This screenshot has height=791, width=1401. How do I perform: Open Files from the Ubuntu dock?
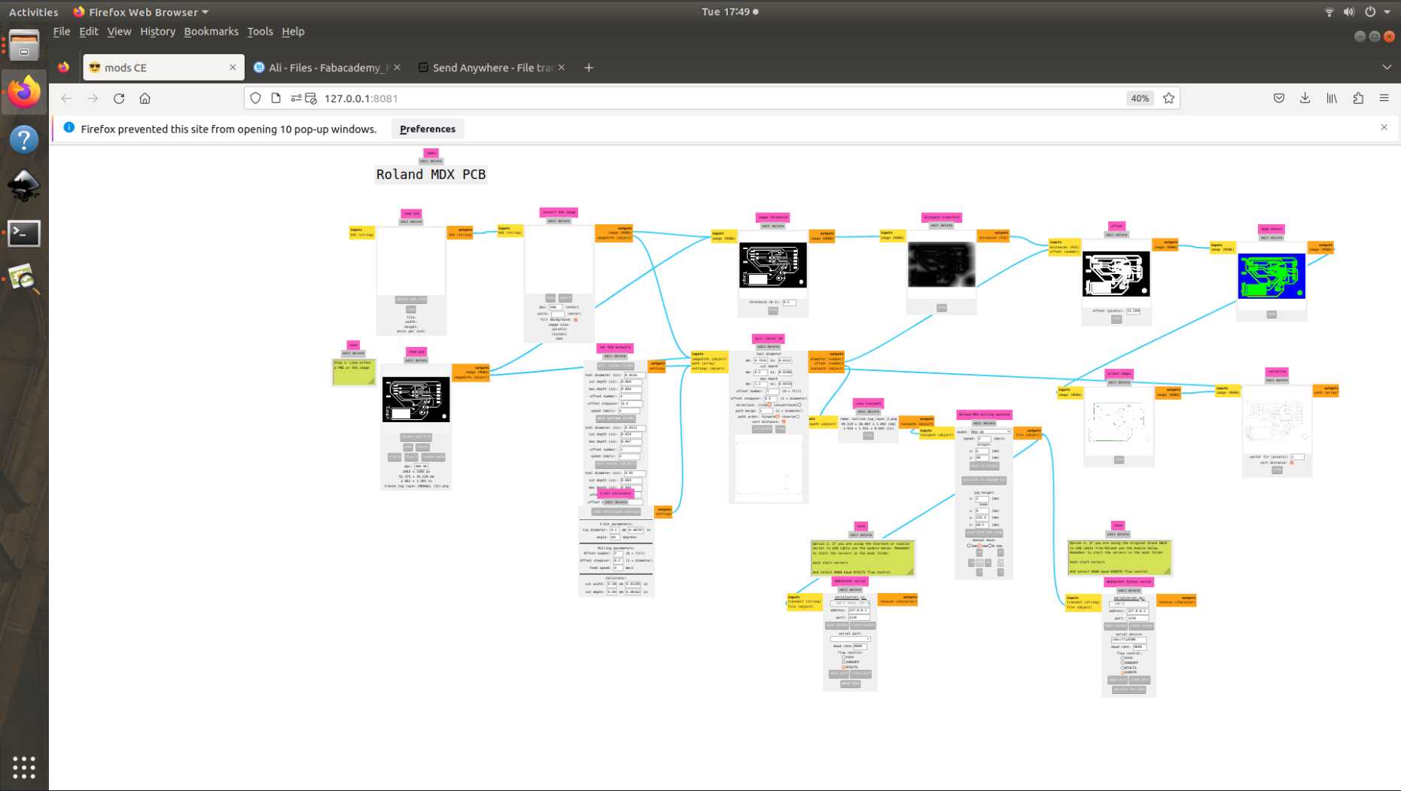point(24,45)
